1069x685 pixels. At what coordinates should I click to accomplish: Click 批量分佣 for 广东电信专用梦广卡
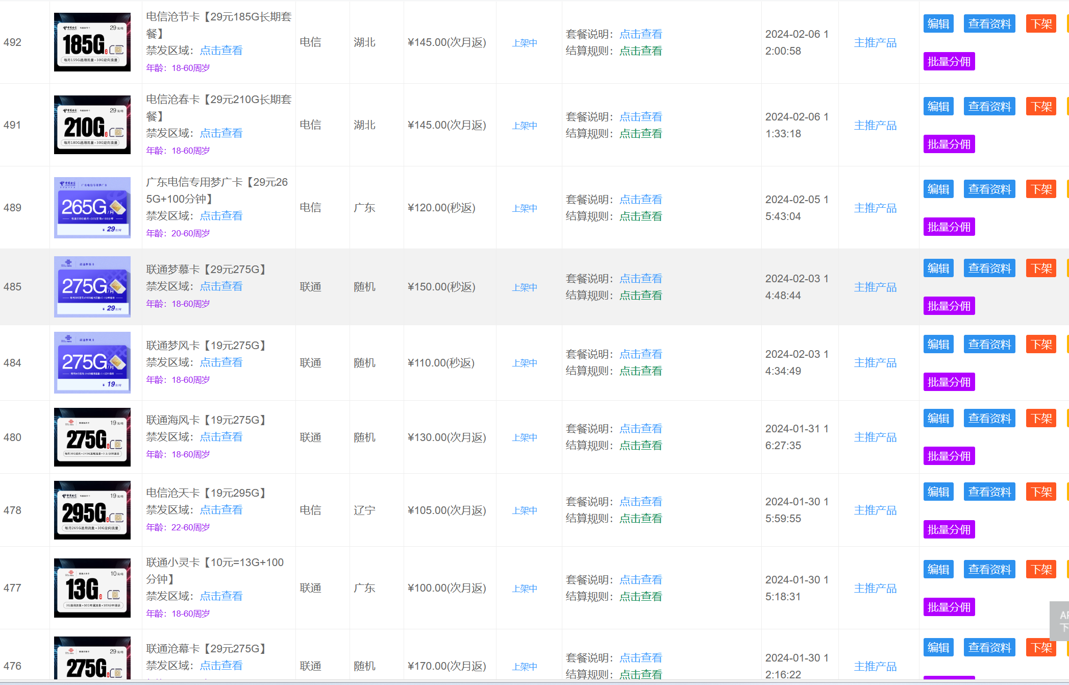[x=949, y=227]
